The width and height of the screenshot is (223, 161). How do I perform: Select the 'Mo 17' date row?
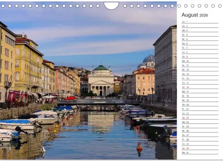pyautogui.click(x=200, y=91)
